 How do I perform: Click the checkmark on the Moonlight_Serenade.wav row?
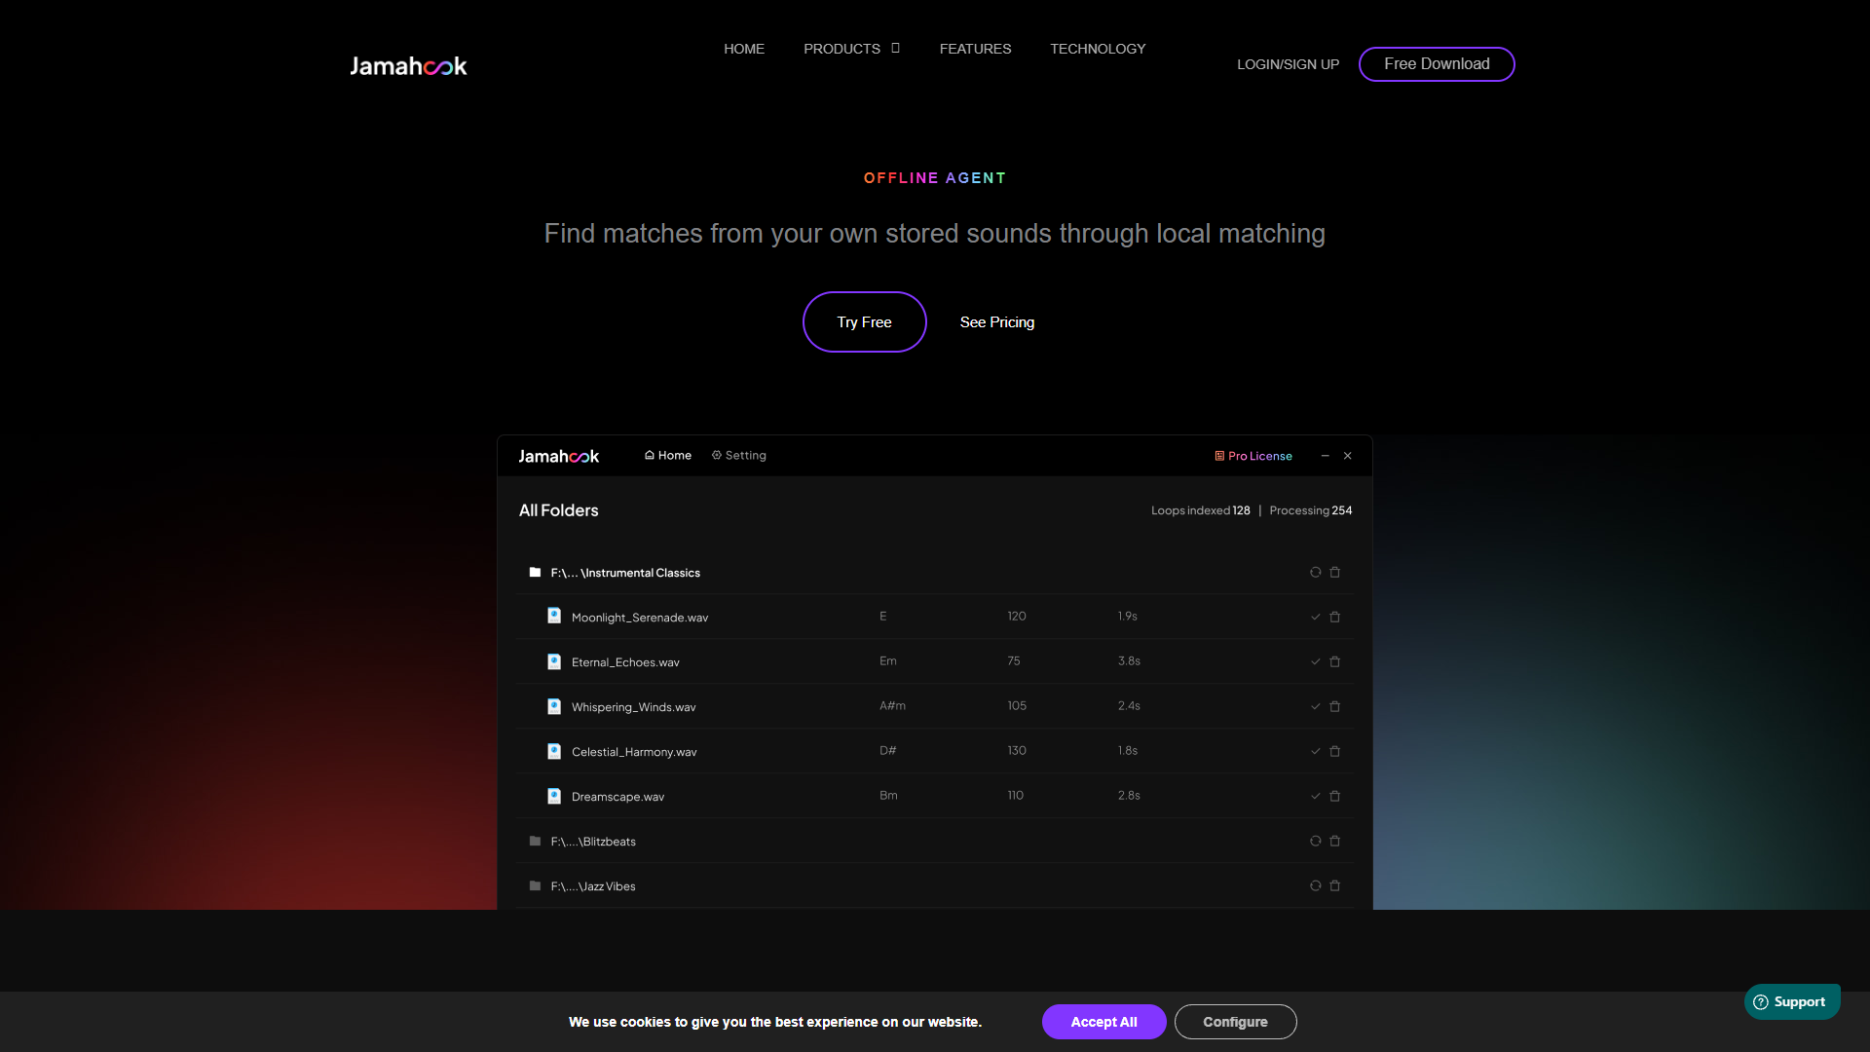tap(1316, 618)
